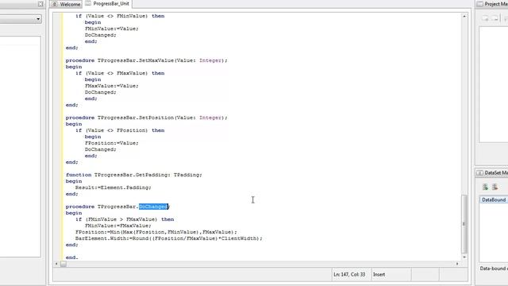The height and width of the screenshot is (286, 508).
Task: Click the 'Data-bound' description text
Action: [x=494, y=269]
